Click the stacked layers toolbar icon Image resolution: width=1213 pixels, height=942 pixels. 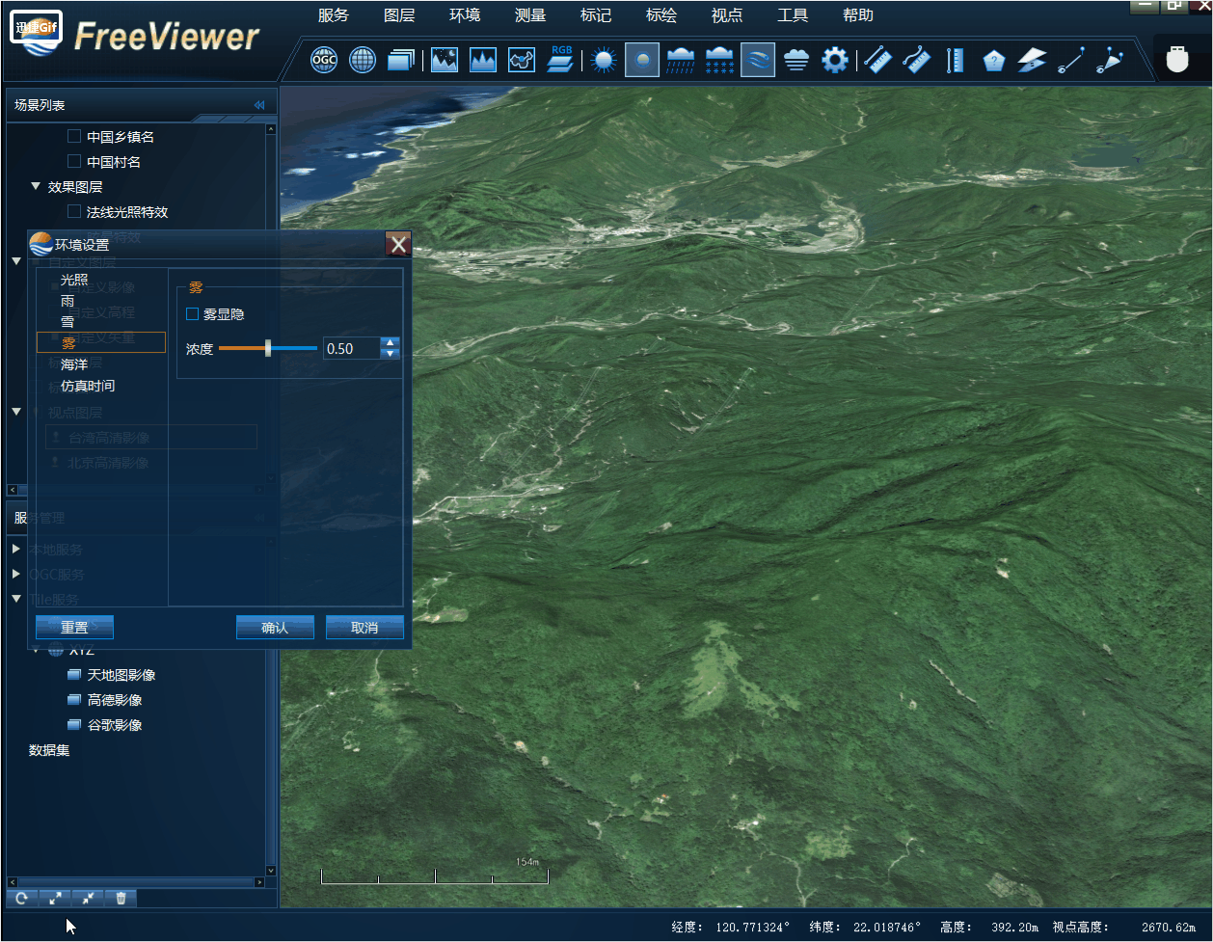pyautogui.click(x=401, y=61)
